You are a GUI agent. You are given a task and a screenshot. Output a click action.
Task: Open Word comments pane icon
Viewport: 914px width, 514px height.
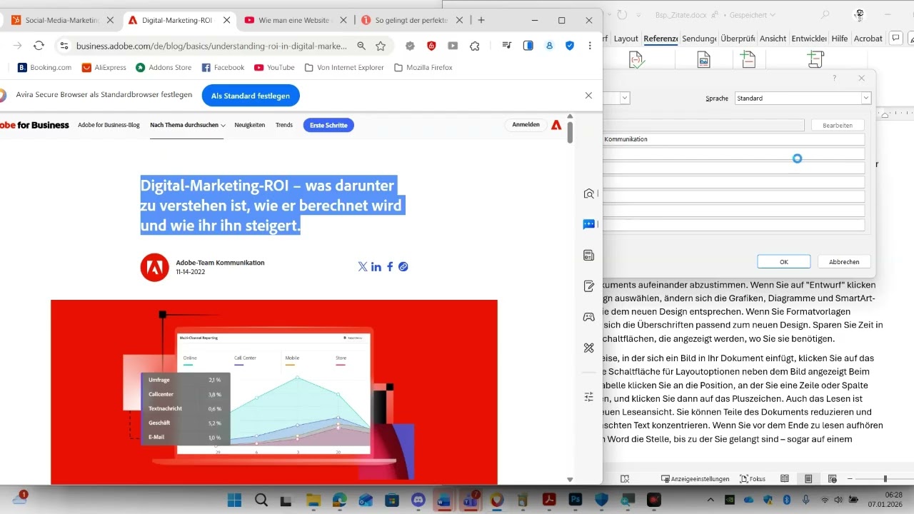tap(895, 39)
